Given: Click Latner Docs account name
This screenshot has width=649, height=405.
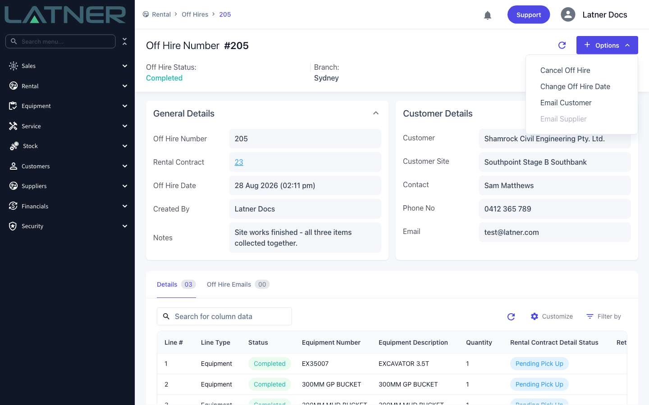Looking at the screenshot, I should tap(605, 14).
